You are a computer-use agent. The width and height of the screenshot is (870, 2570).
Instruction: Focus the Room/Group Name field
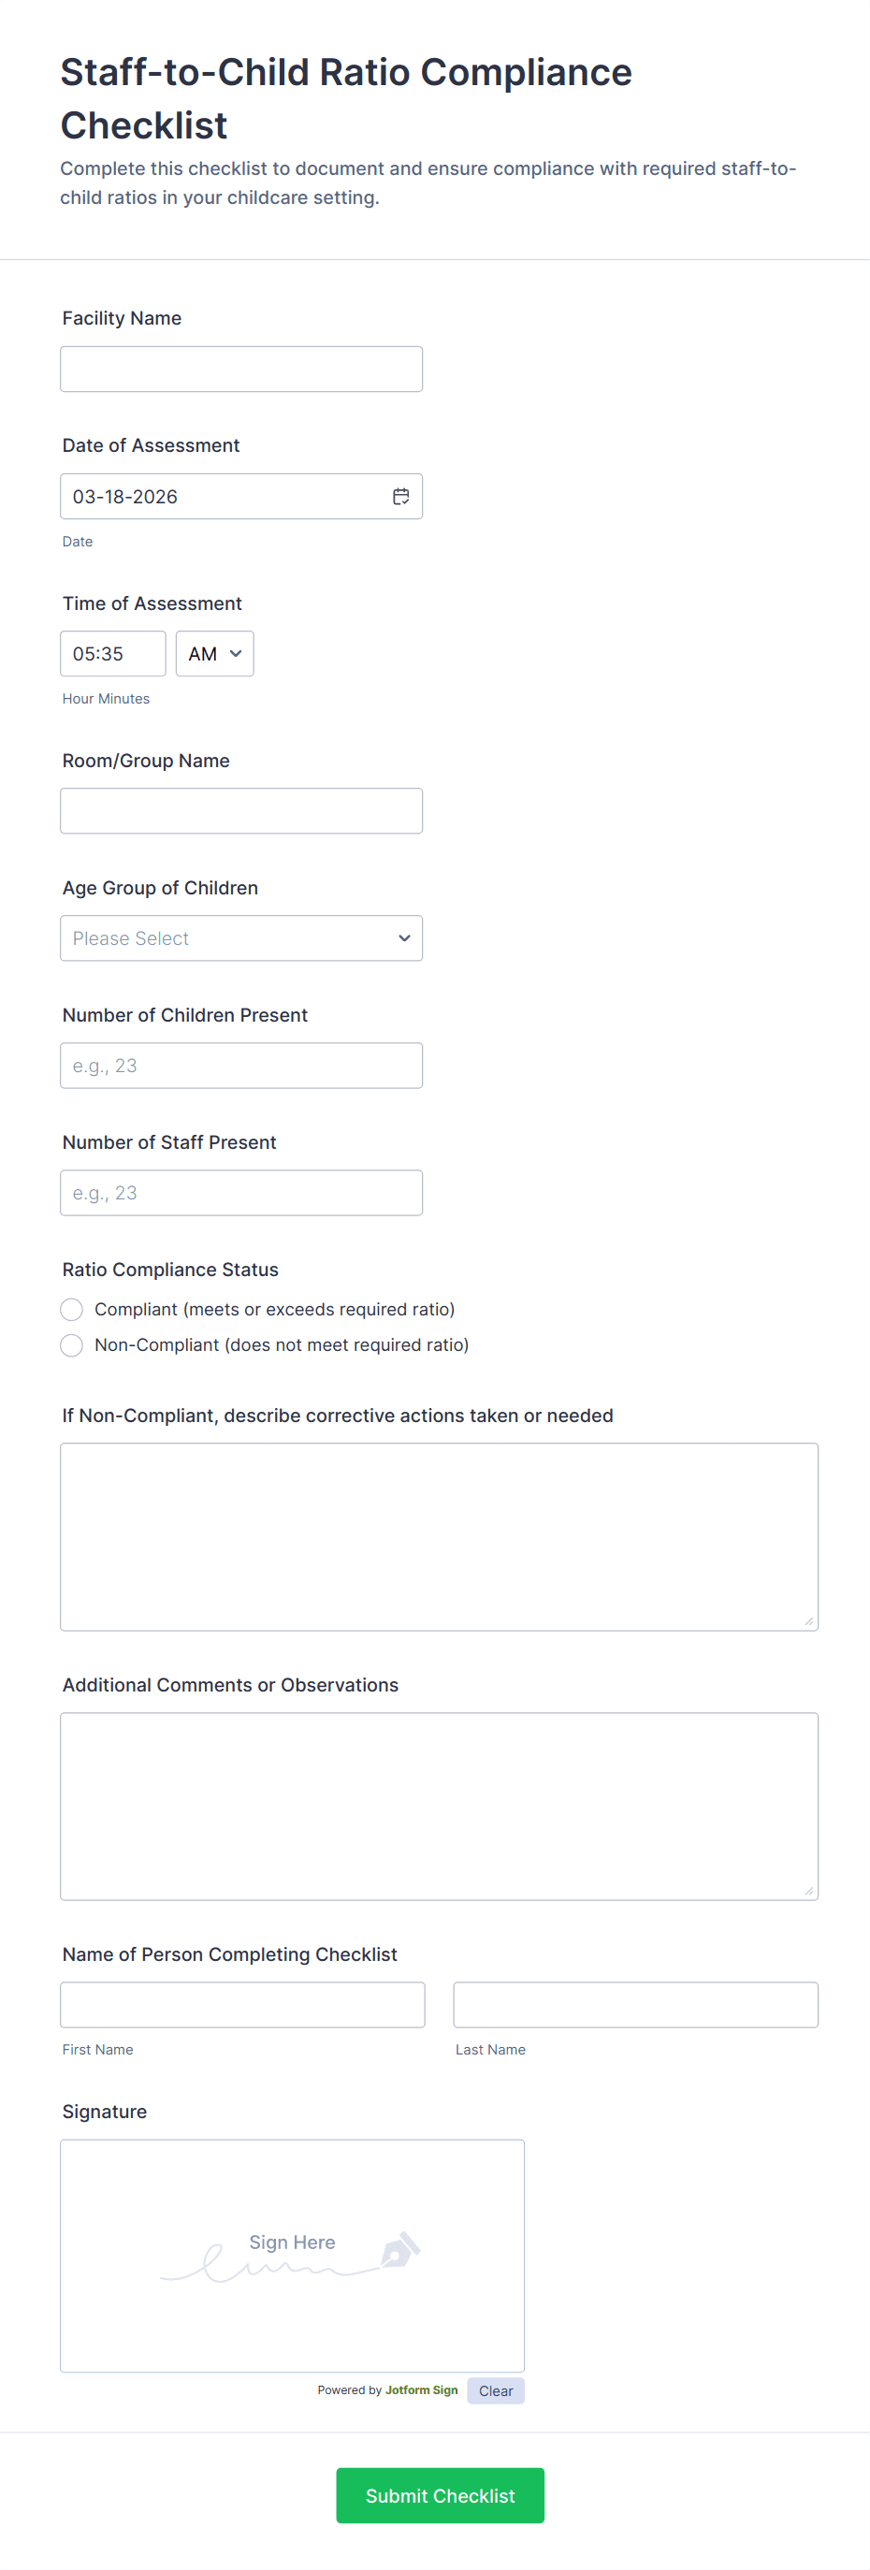[241, 811]
